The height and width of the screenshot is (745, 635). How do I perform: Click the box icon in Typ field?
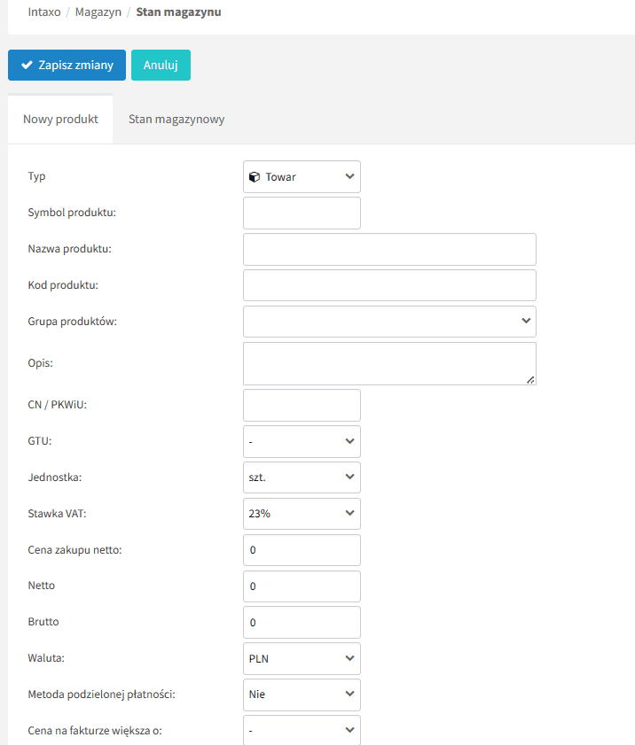click(255, 177)
